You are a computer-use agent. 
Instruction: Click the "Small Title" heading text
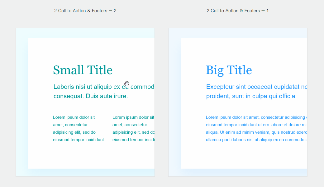coord(83,70)
